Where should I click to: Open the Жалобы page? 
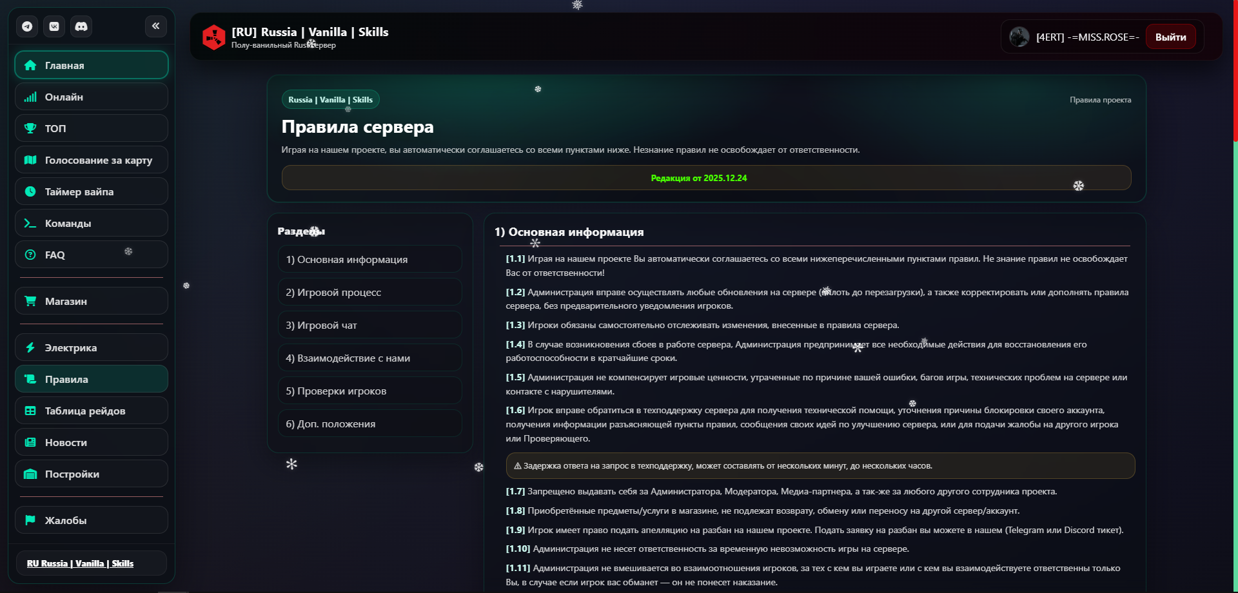92,520
